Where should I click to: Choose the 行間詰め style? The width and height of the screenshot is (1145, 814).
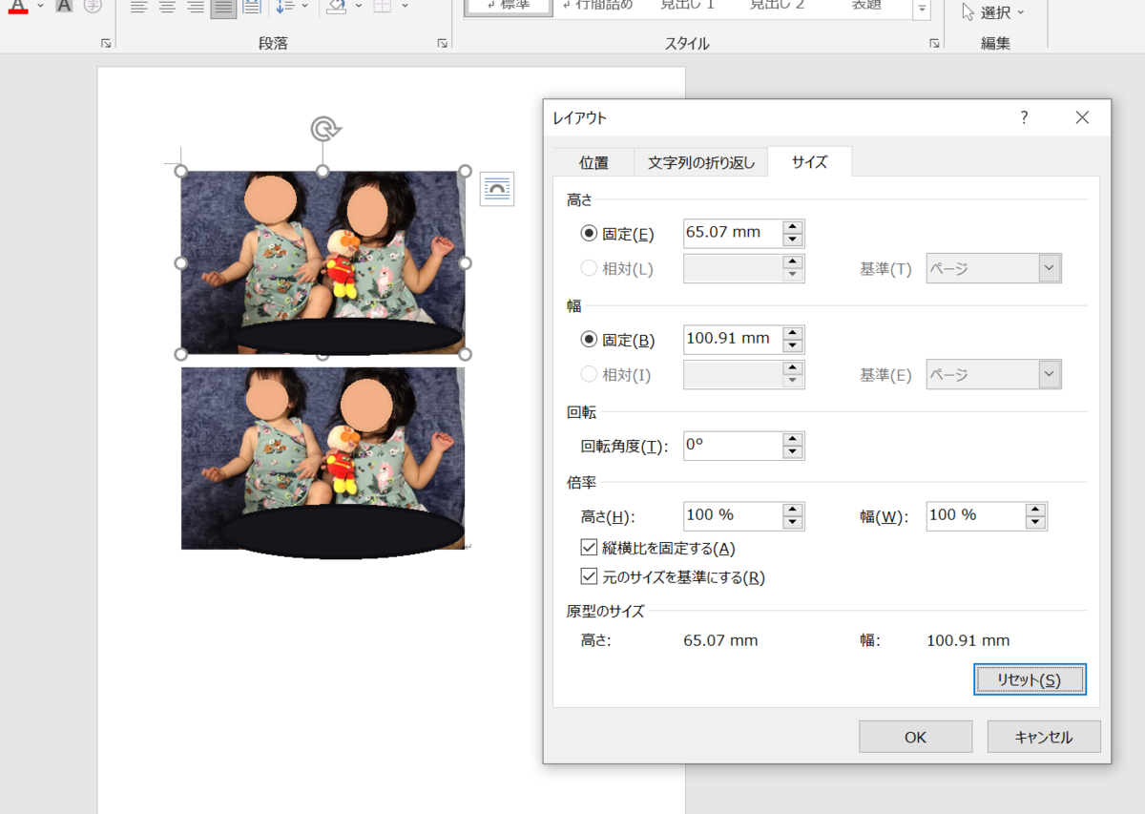(598, 6)
